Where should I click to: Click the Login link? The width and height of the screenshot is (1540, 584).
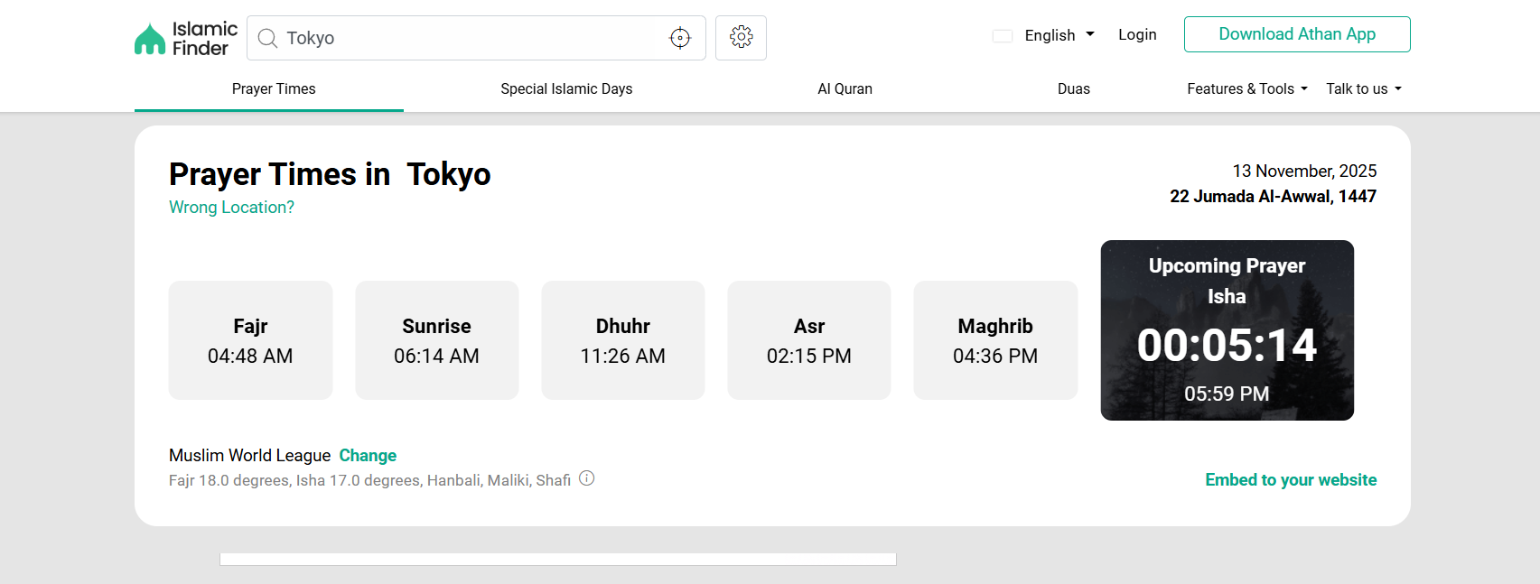tap(1137, 34)
